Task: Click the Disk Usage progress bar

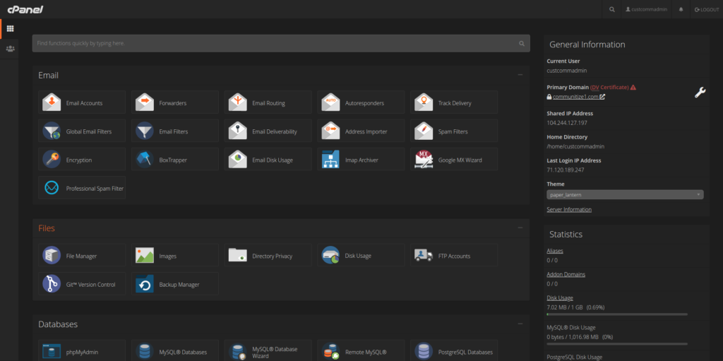Action: (x=617, y=314)
